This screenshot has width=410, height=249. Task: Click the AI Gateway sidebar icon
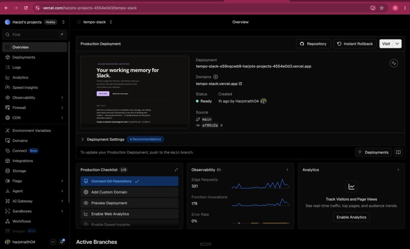8,201
